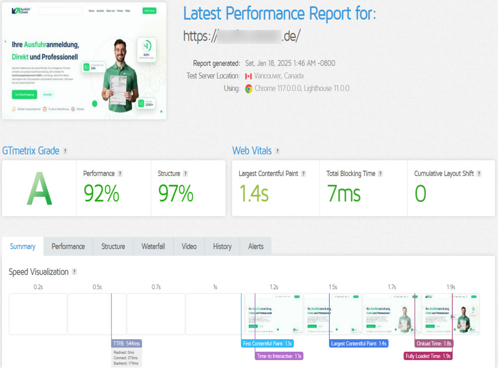The image size is (498, 373).
Task: Click the website screenshot thumbnail
Action: pos(84,61)
